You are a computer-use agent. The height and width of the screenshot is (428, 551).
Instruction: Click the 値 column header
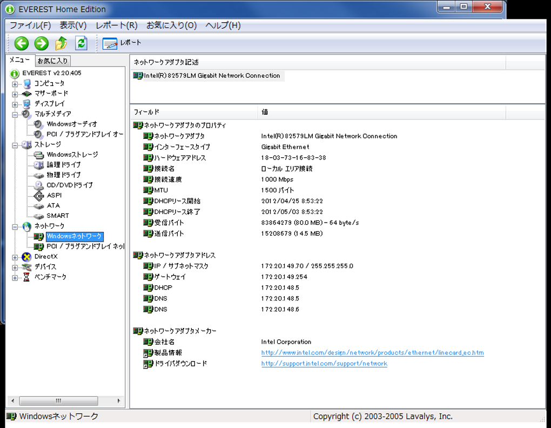pyautogui.click(x=382, y=112)
